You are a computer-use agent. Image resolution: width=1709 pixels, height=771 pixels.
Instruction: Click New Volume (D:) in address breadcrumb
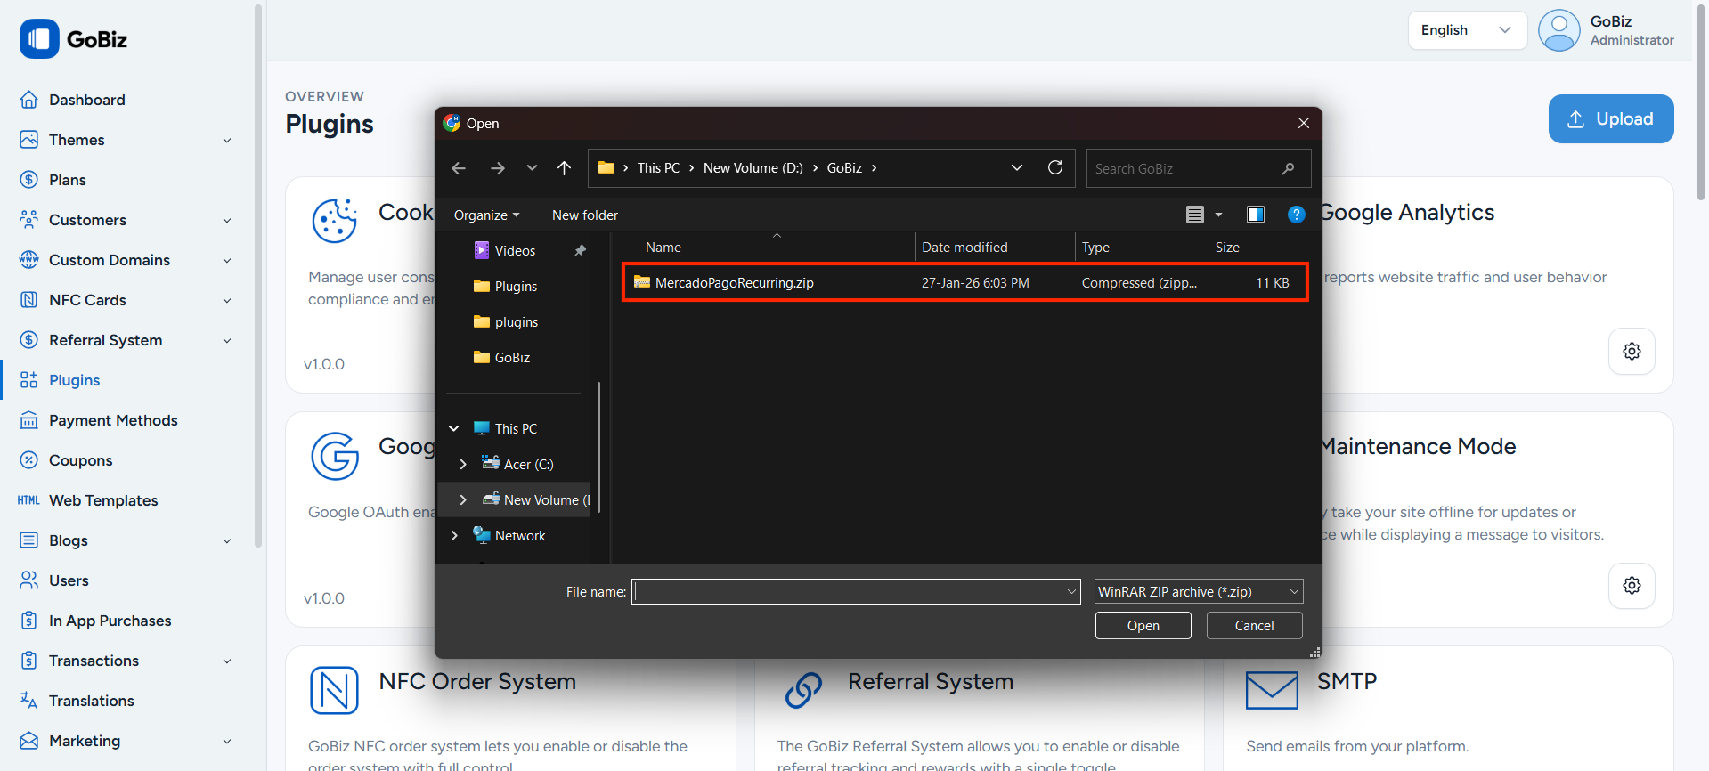(753, 168)
